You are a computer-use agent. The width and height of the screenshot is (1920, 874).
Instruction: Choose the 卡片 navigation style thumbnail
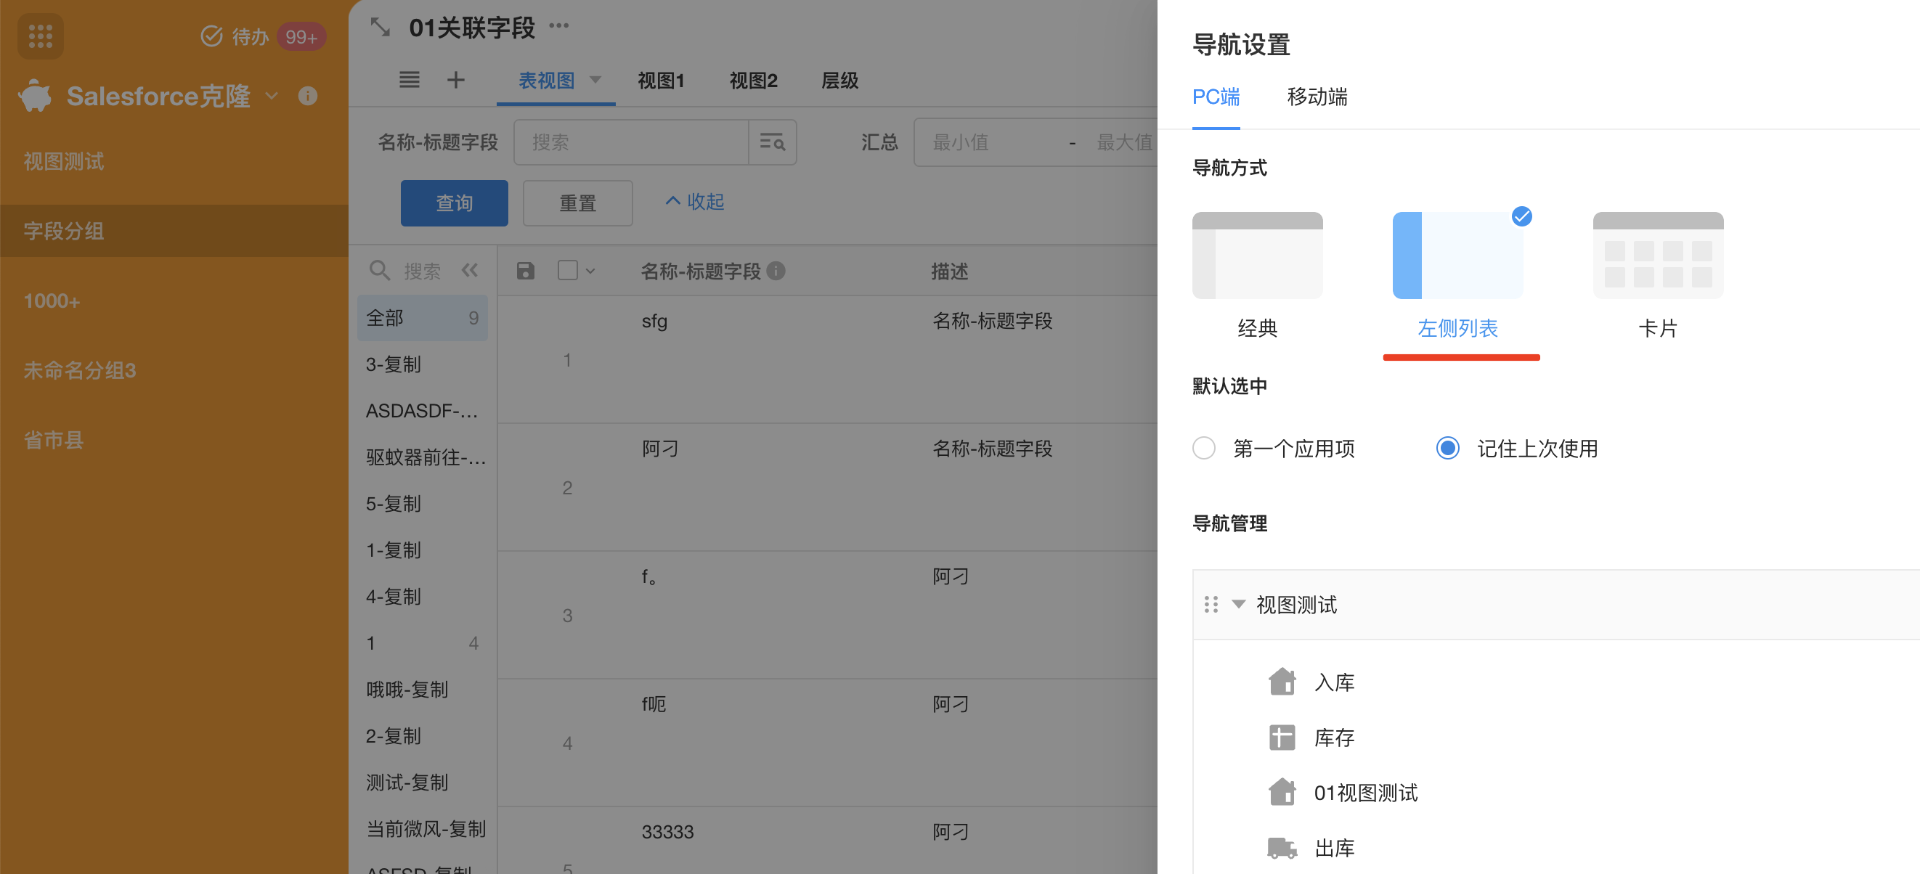(x=1658, y=256)
